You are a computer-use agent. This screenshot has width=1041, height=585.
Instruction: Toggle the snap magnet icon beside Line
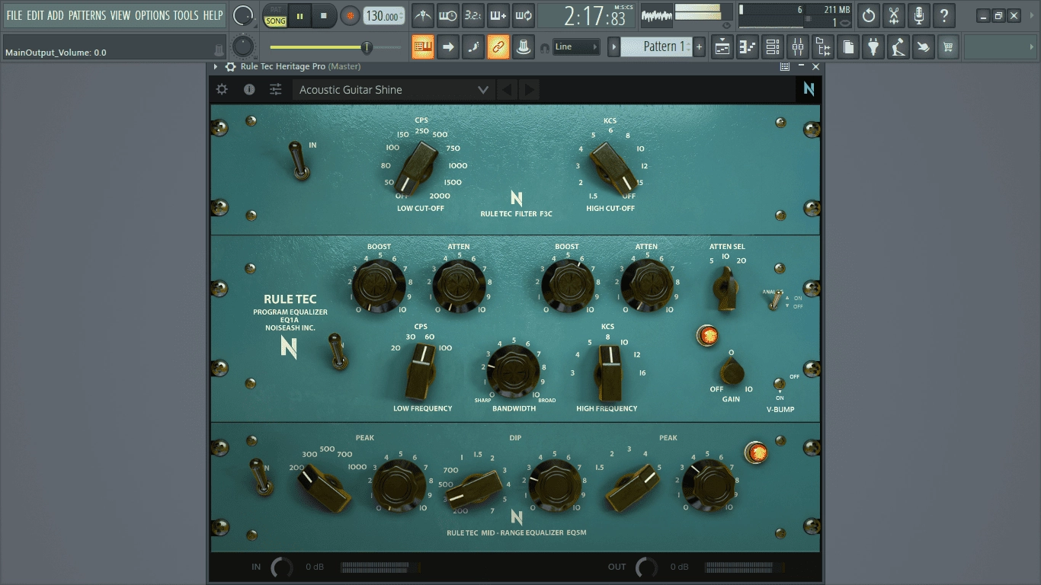pyautogui.click(x=544, y=47)
